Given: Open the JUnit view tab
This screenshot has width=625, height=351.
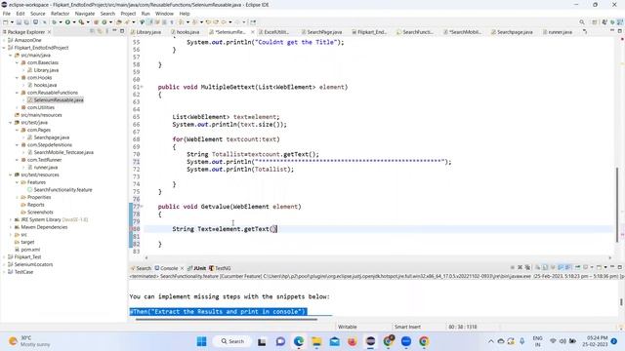Looking at the screenshot, I should (x=197, y=268).
